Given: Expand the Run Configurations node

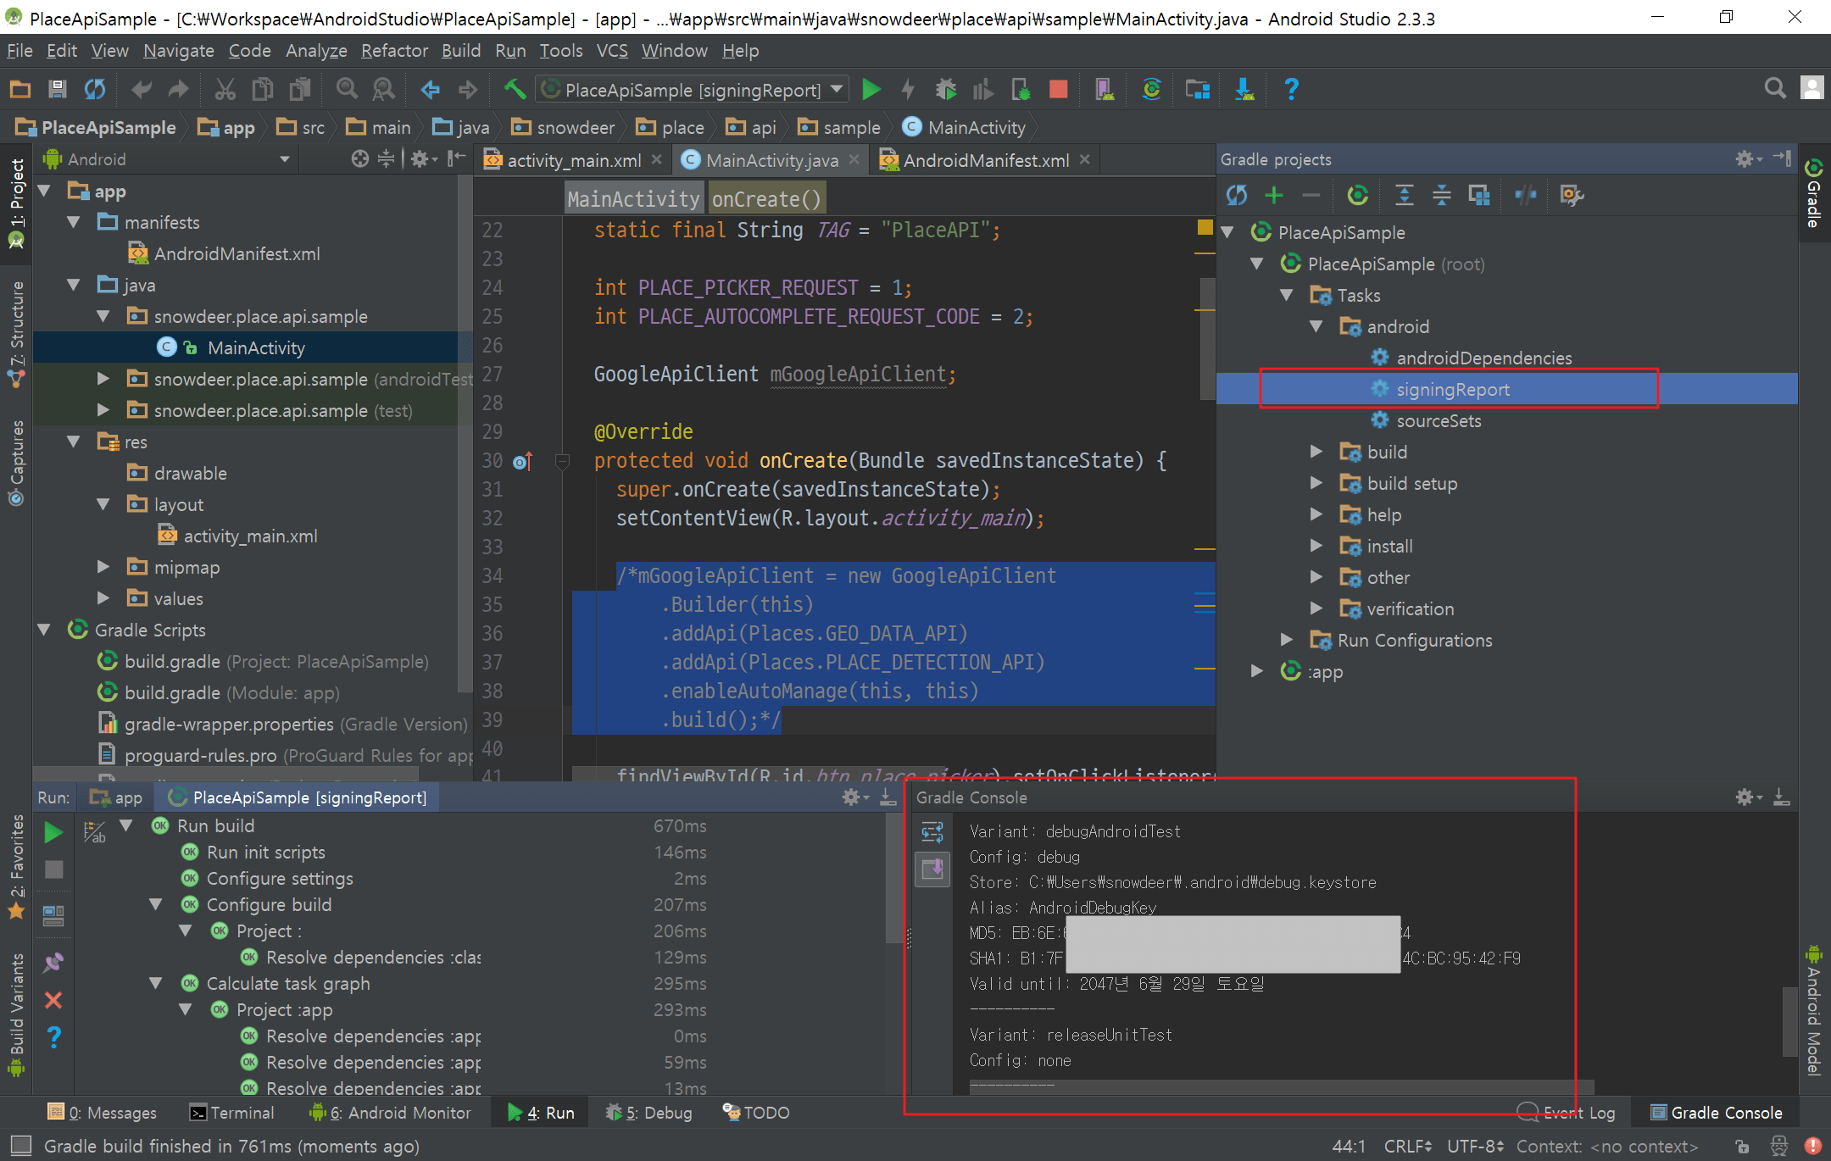Looking at the screenshot, I should pyautogui.click(x=1288, y=640).
